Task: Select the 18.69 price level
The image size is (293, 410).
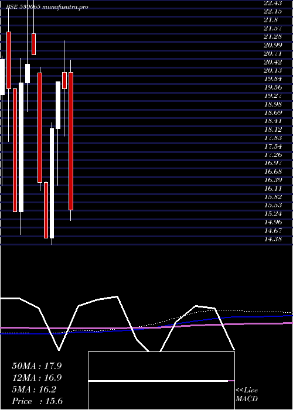Action: pos(273,112)
